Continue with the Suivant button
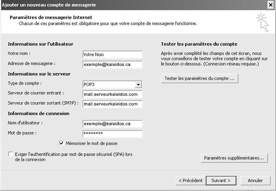 (x=221, y=180)
